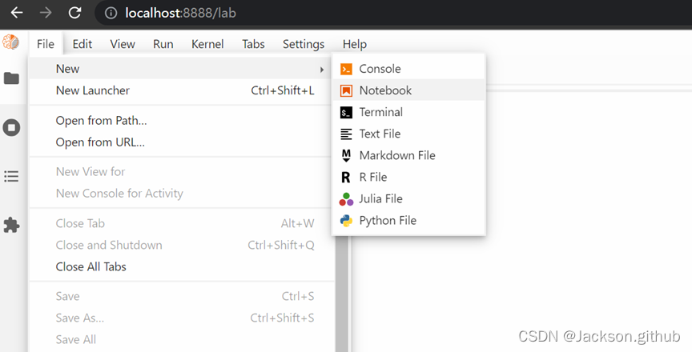
Task: Create a new R File
Action: (x=372, y=177)
